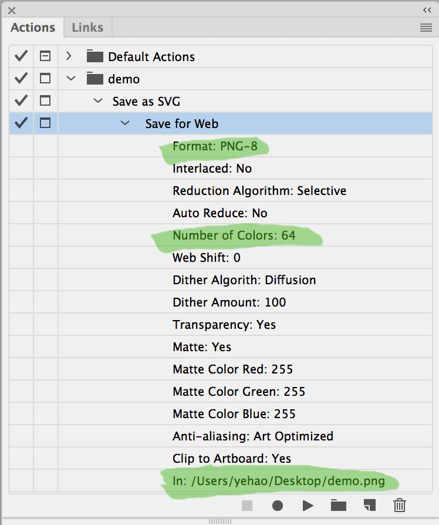
Task: Collapse the panel with double arrows
Action: (427, 10)
